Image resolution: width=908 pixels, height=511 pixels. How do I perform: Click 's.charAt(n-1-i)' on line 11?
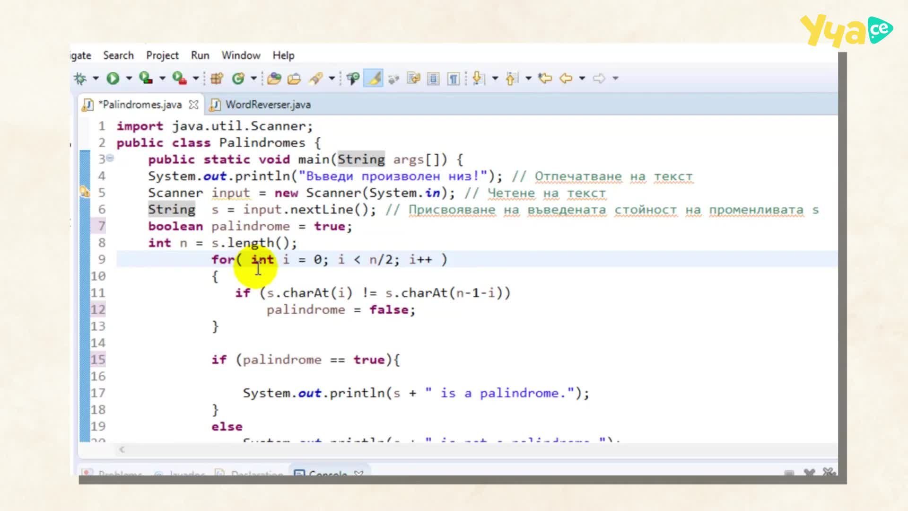pyautogui.click(x=444, y=293)
